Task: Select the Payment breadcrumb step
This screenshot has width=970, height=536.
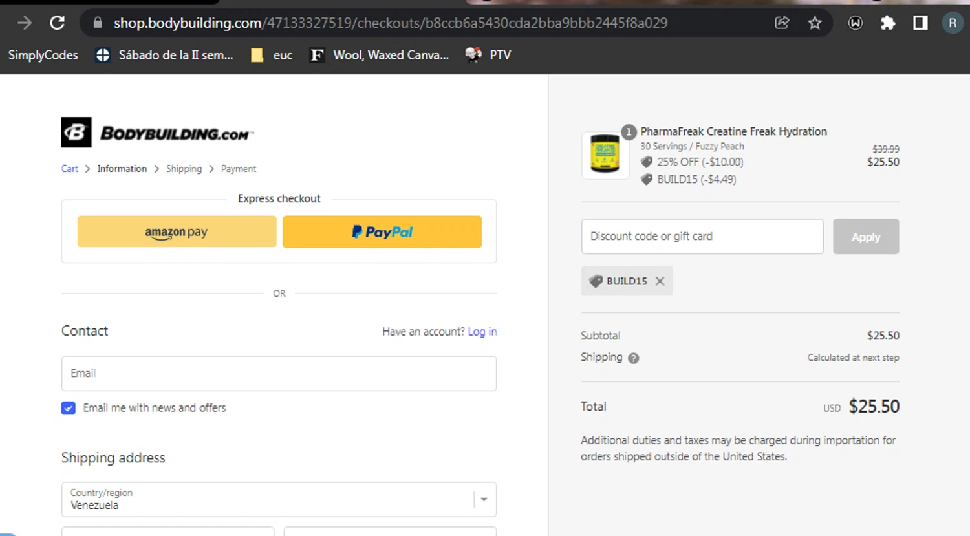Action: pos(239,169)
